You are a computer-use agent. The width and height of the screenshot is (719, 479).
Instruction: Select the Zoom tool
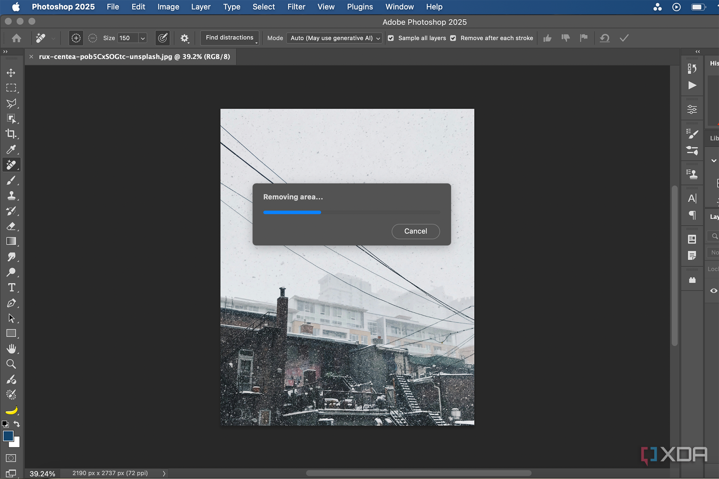click(11, 364)
